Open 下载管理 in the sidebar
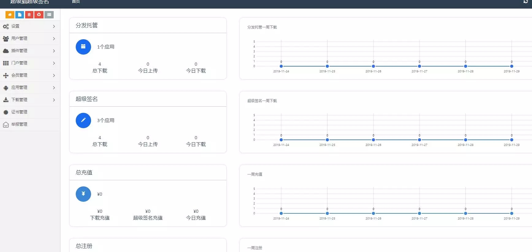This screenshot has height=252, width=532. pyautogui.click(x=30, y=100)
